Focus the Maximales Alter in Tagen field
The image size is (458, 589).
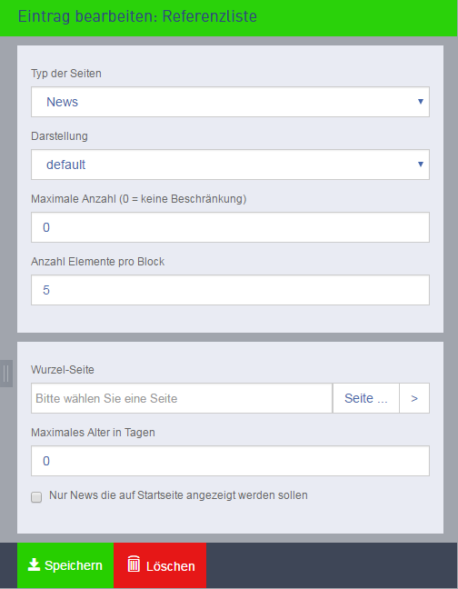230,461
